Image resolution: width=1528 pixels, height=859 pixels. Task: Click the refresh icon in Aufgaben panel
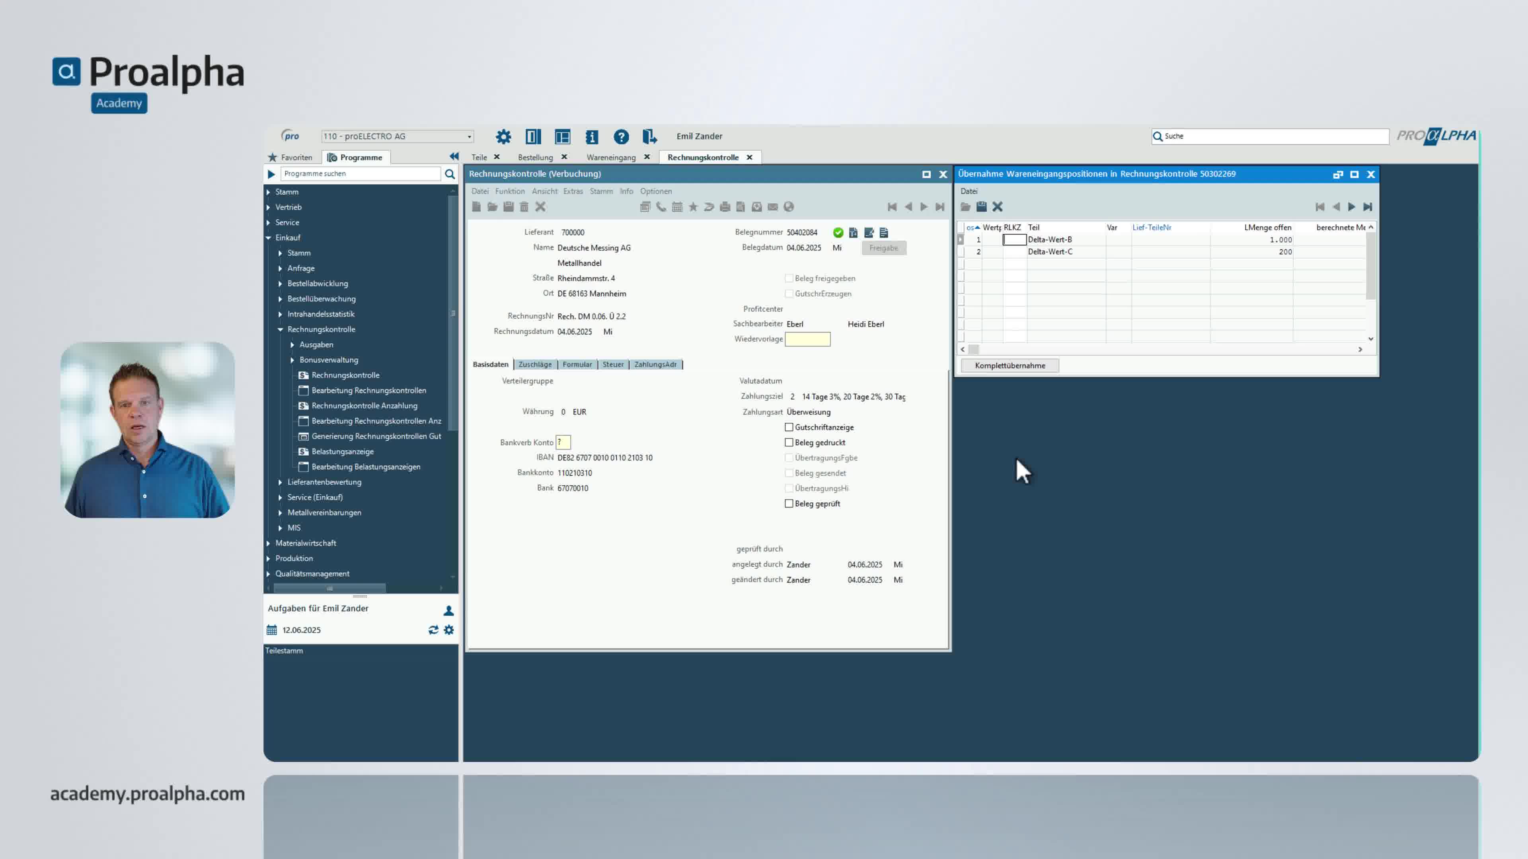(x=433, y=630)
